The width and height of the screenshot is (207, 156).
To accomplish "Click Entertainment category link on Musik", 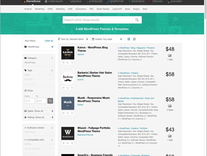I will click(x=137, y=98).
